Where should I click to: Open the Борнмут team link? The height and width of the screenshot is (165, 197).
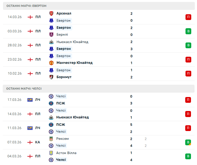(64, 77)
